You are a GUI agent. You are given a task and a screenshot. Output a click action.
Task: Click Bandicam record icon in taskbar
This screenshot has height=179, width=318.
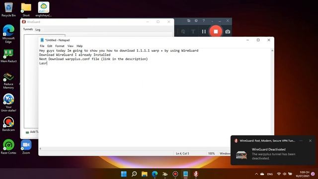(175, 174)
